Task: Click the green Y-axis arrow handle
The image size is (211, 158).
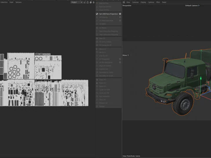Action: pyautogui.click(x=201, y=78)
